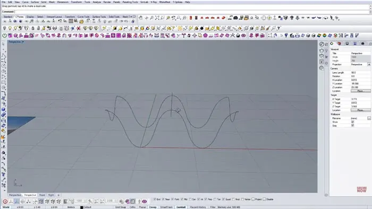Image resolution: width=372 pixels, height=209 pixels.
Task: Open the Perspective viewport title dropdown
Action: 23,42
